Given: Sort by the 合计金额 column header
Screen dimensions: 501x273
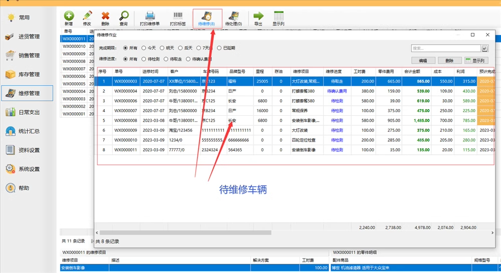Looking at the screenshot, I should [x=417, y=72].
